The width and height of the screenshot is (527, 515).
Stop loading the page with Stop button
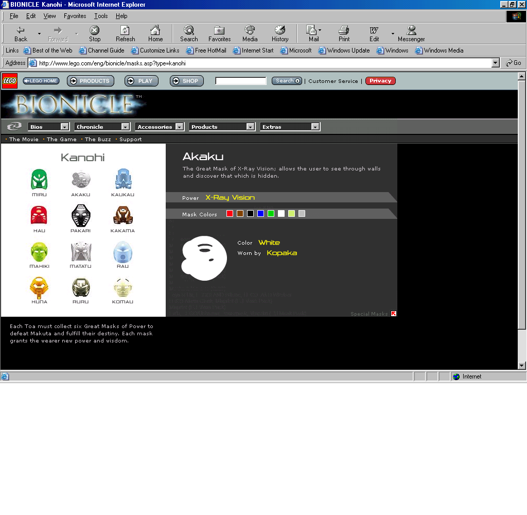[95, 34]
